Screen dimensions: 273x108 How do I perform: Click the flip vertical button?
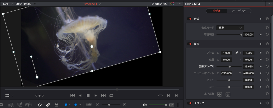coord(228,94)
